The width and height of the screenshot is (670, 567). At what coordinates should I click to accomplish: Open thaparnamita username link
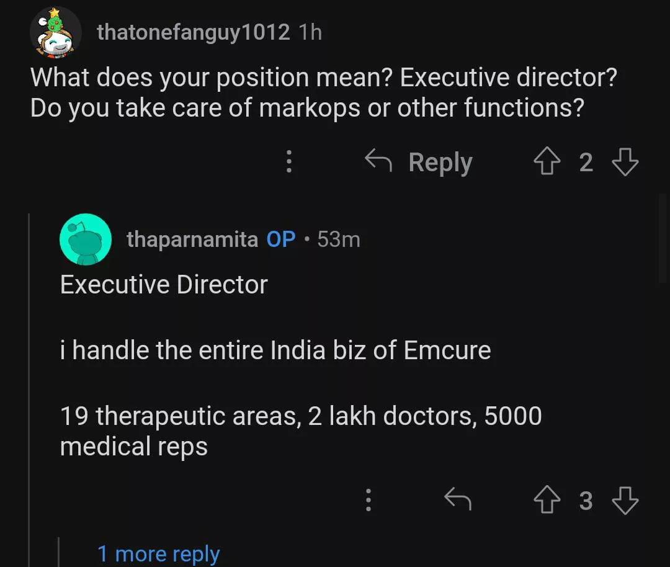pyautogui.click(x=192, y=239)
